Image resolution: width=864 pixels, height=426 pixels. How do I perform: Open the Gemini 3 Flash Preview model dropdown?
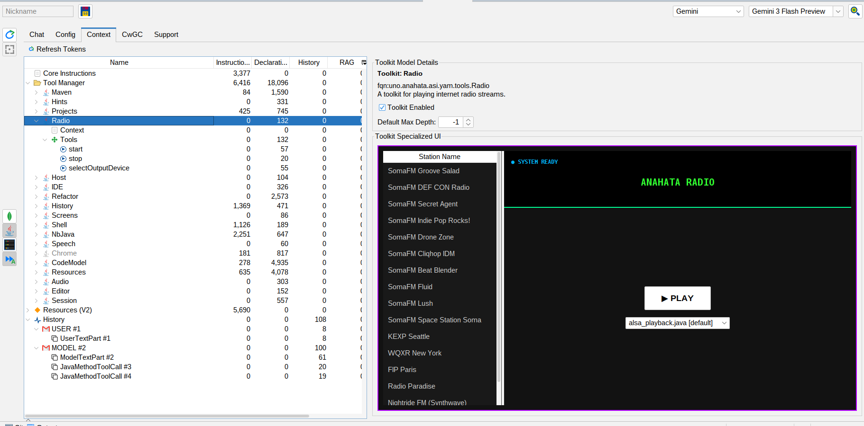[838, 11]
